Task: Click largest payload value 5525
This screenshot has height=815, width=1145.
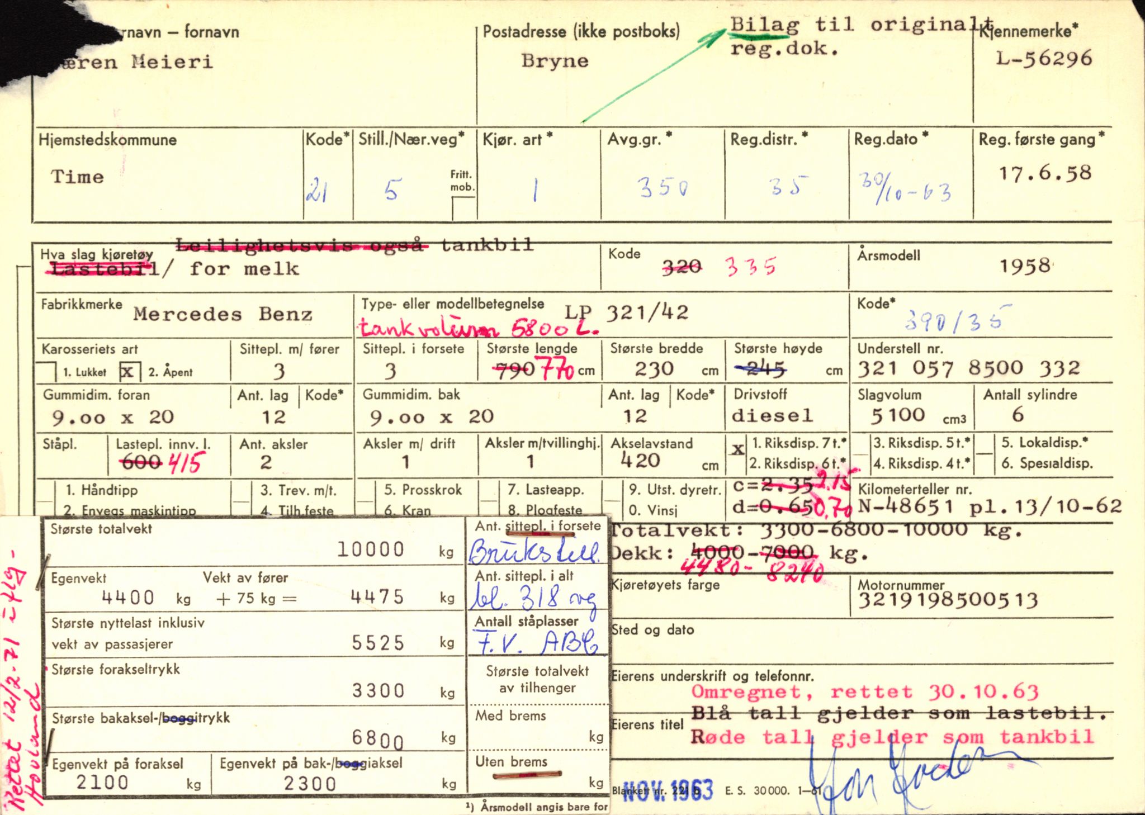Action: pos(378,643)
